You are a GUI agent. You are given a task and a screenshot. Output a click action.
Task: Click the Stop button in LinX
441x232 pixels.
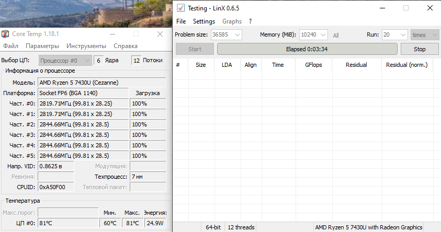420,49
